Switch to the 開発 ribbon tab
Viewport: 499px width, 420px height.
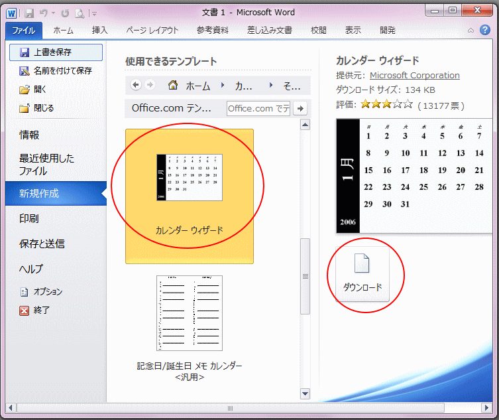click(x=387, y=31)
